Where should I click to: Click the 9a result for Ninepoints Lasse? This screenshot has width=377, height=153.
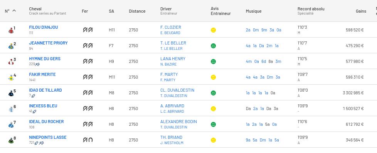[248, 140]
